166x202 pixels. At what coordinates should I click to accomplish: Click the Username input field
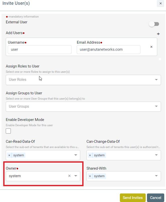click(x=40, y=49)
